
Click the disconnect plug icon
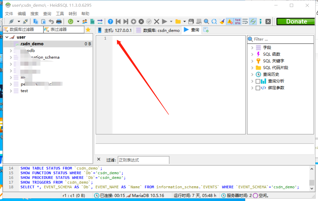pos(25,21)
